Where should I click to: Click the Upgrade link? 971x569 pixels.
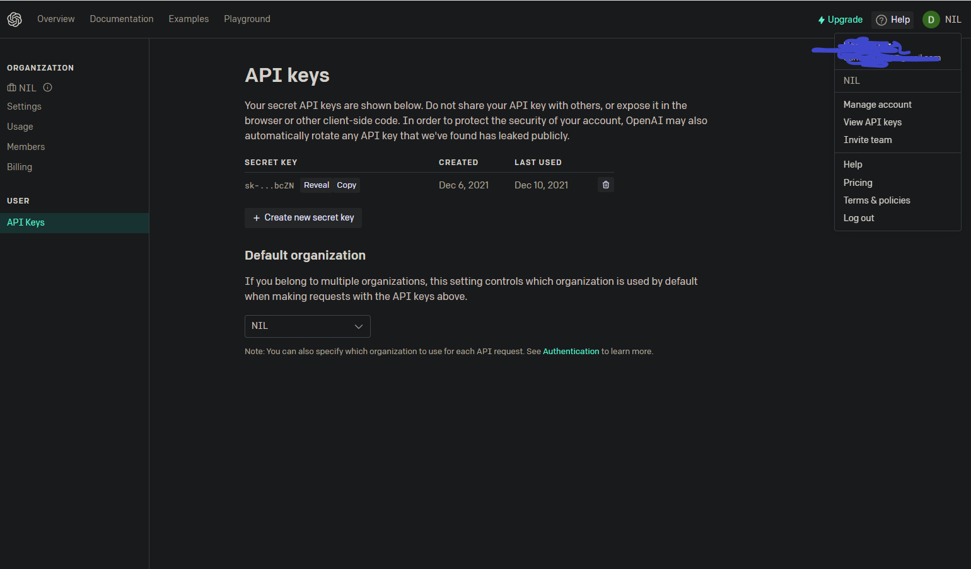point(840,20)
